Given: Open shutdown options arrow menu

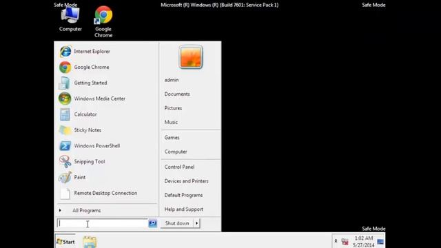Looking at the screenshot, I should point(196,223).
